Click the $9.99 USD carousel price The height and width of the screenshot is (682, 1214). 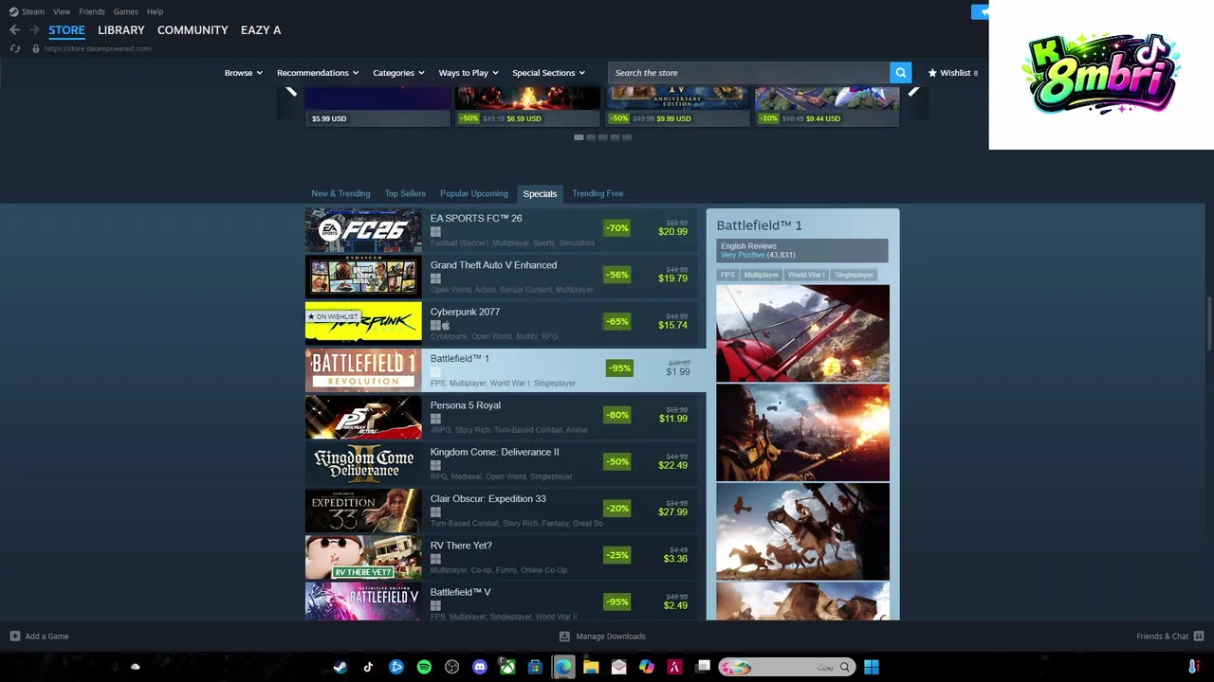coord(673,118)
